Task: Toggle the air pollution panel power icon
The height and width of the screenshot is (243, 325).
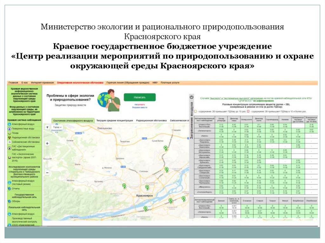Action: [x=191, y=97]
